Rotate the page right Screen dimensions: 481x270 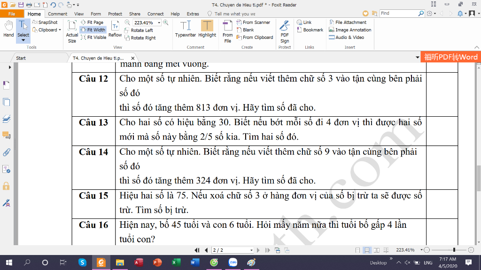click(140, 38)
